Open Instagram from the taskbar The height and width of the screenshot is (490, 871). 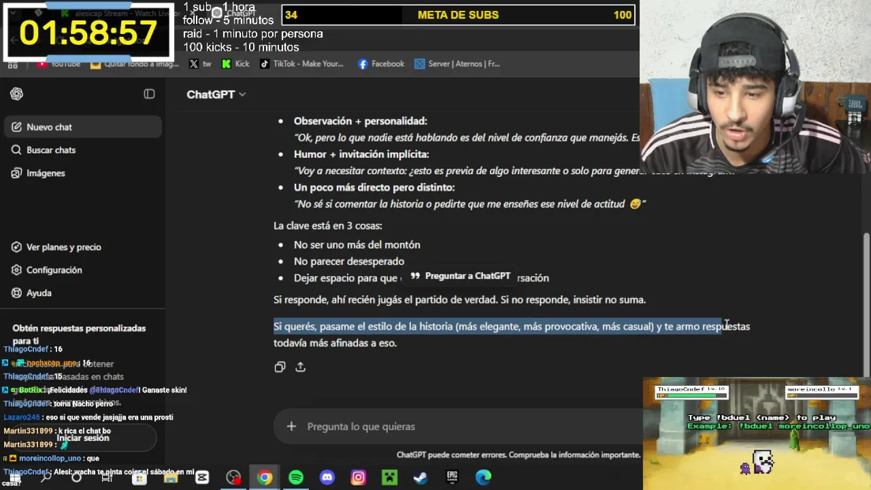click(358, 478)
